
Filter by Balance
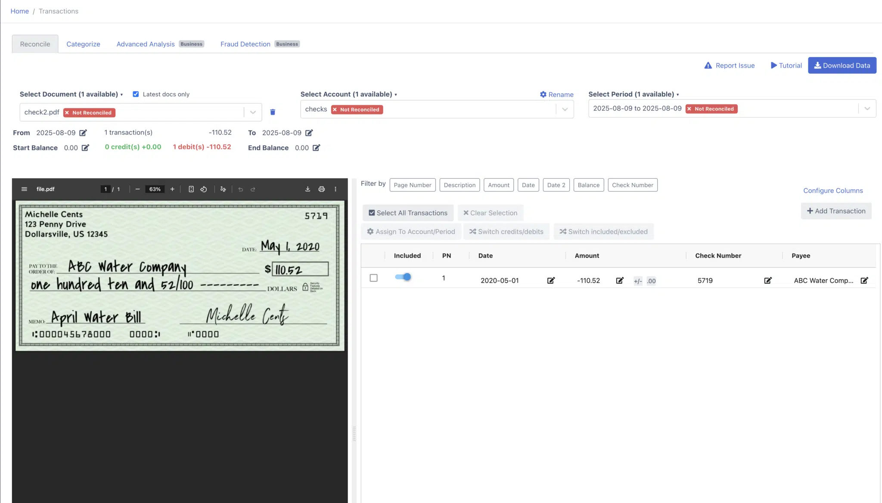[x=589, y=185]
